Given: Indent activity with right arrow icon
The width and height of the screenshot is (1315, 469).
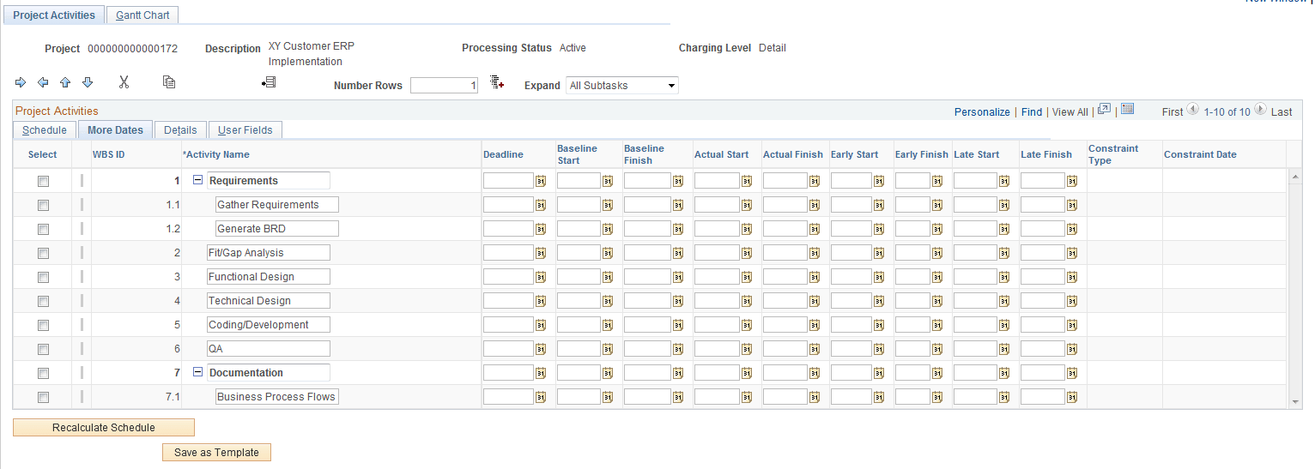Looking at the screenshot, I should (21, 82).
